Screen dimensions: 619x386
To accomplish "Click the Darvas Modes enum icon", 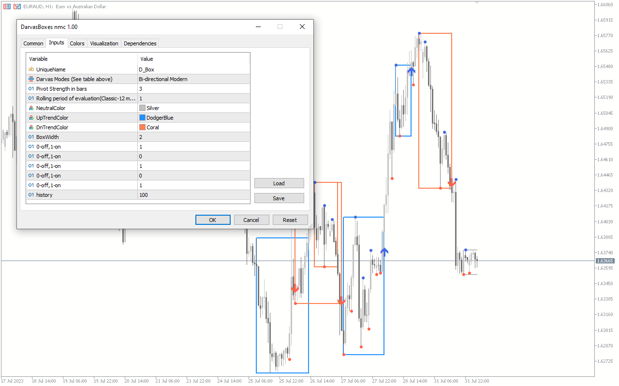I will click(31, 79).
